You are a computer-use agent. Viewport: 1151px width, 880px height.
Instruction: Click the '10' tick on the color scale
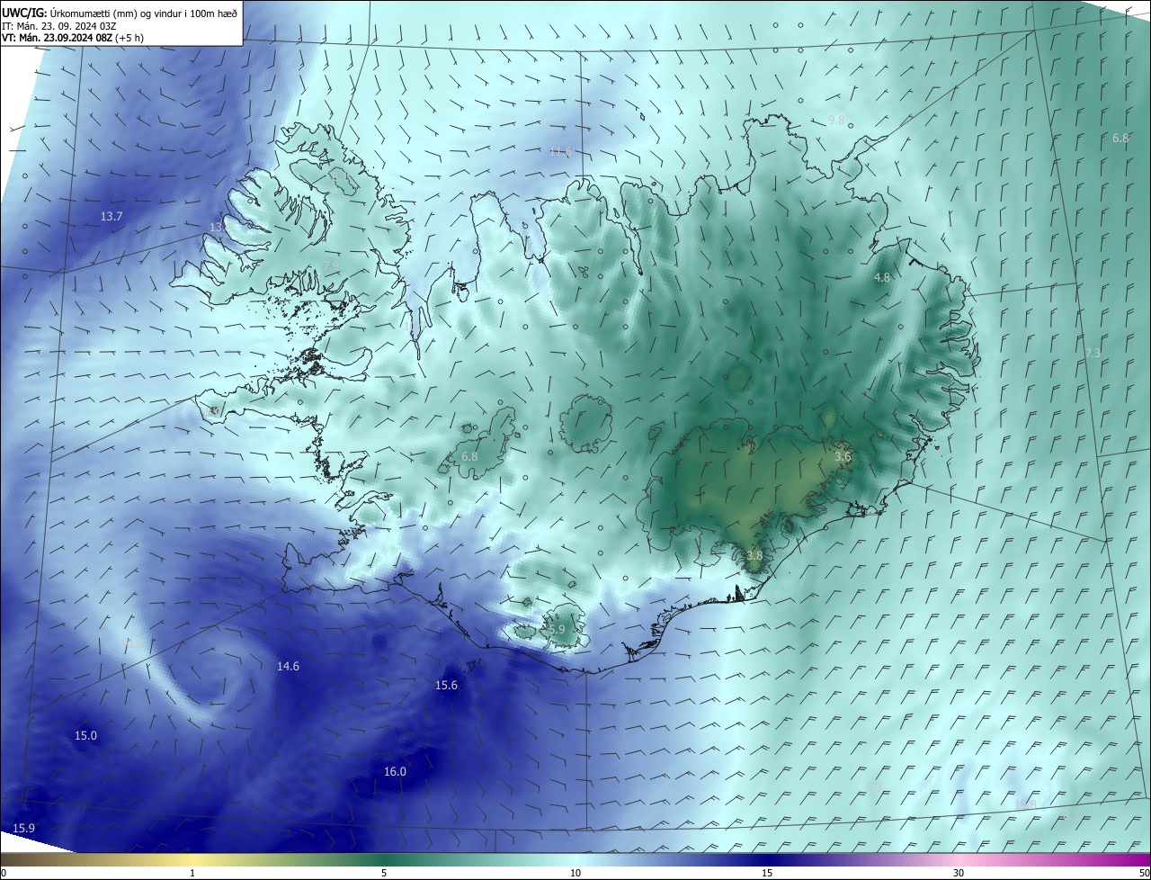click(x=575, y=873)
